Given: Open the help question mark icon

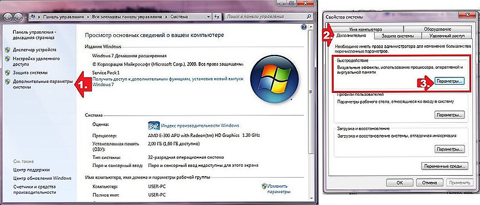Looking at the screenshot, I should coord(304,27).
